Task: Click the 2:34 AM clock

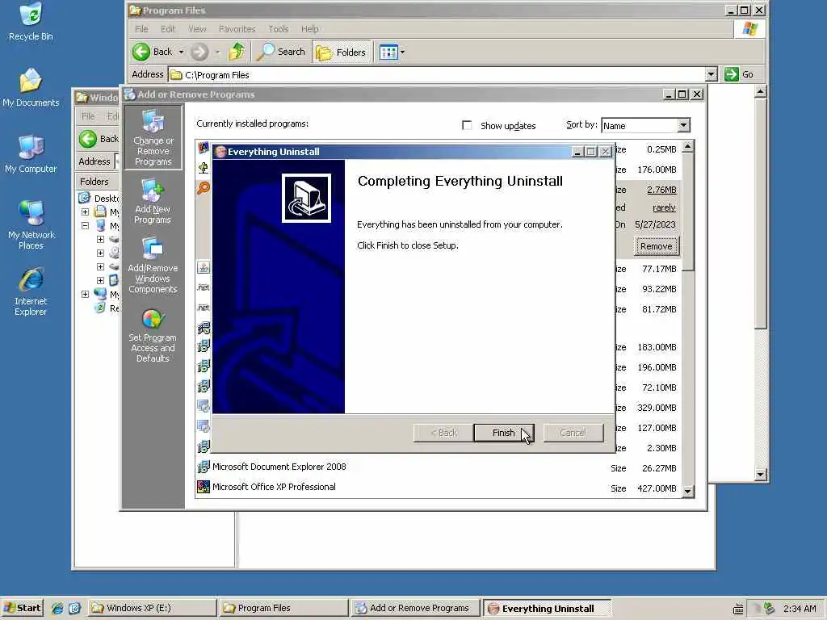Action: (x=800, y=609)
